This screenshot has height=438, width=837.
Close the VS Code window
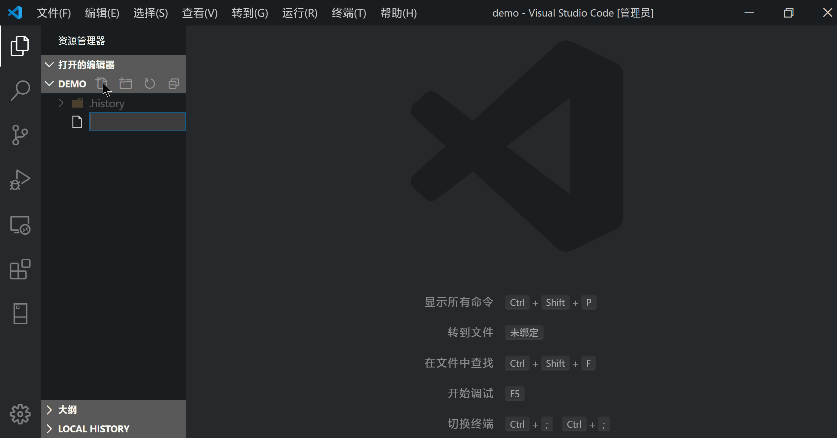click(827, 13)
